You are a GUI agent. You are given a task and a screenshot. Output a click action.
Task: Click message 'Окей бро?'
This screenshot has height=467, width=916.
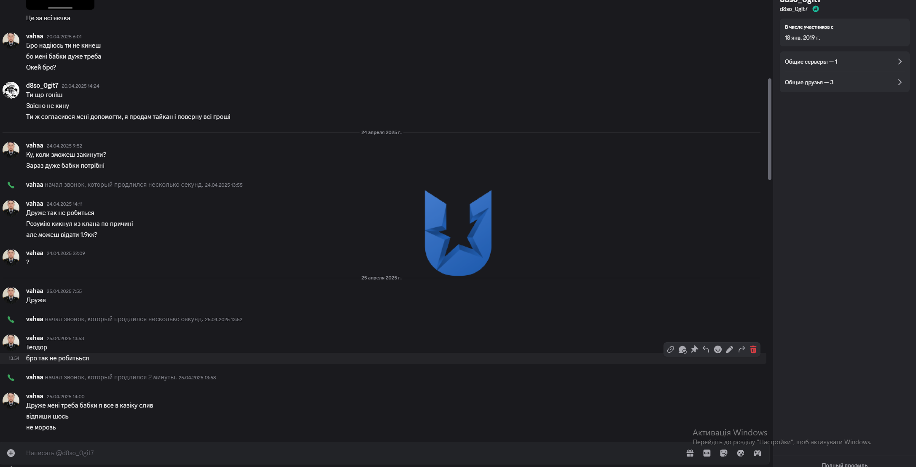tap(41, 67)
